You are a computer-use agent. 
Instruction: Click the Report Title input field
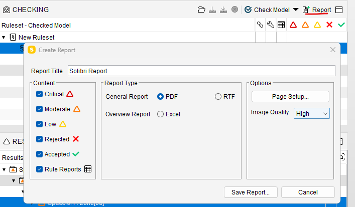pyautogui.click(x=201, y=71)
